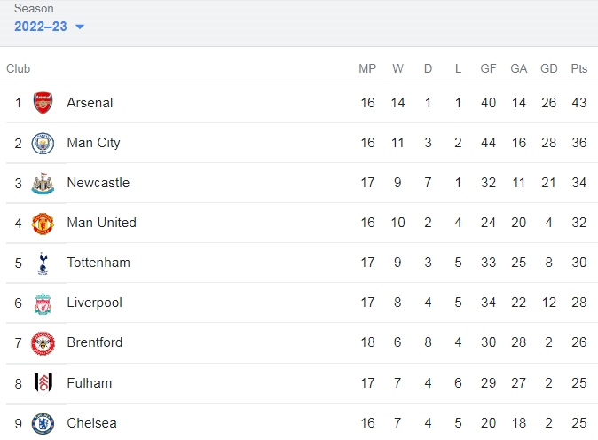Click the Pts column header
This screenshot has width=598, height=440.
pyautogui.click(x=579, y=68)
